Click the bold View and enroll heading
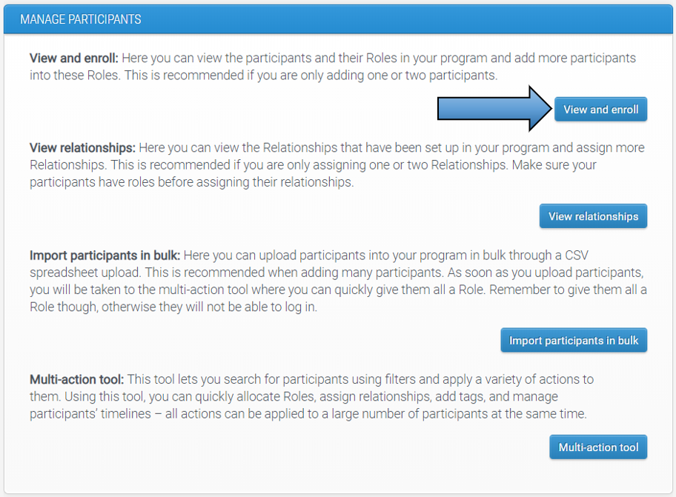This screenshot has width=676, height=497. point(69,58)
